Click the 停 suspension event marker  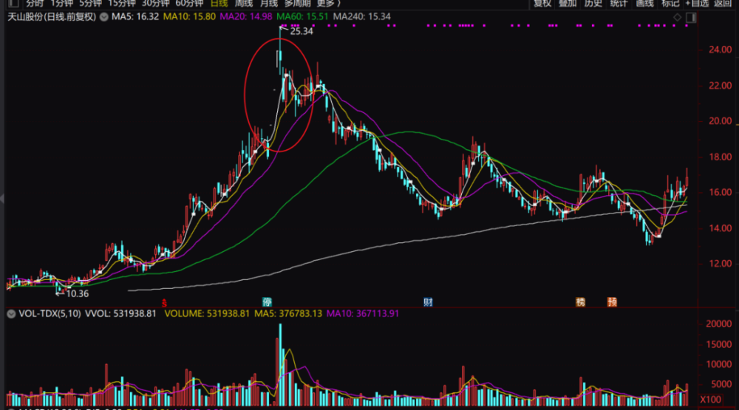(268, 302)
